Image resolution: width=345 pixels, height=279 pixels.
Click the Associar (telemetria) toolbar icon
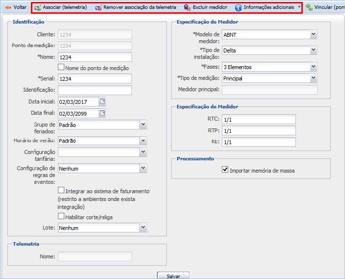(37, 8)
